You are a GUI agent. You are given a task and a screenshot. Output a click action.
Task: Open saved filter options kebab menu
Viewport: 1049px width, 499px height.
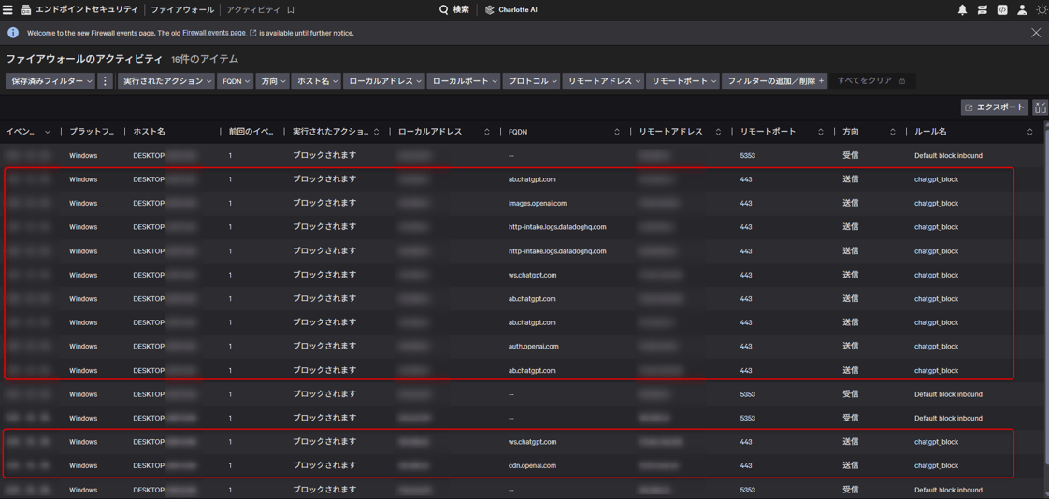(x=105, y=81)
